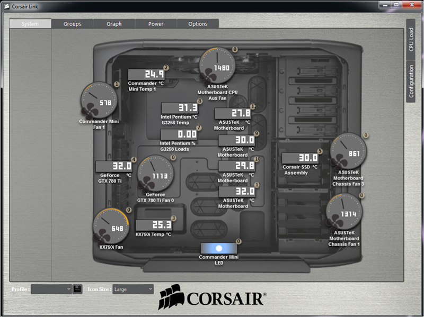Screen dimensions: 424x317
Task: Click the Commander Mini LED indicator
Action: point(219,248)
